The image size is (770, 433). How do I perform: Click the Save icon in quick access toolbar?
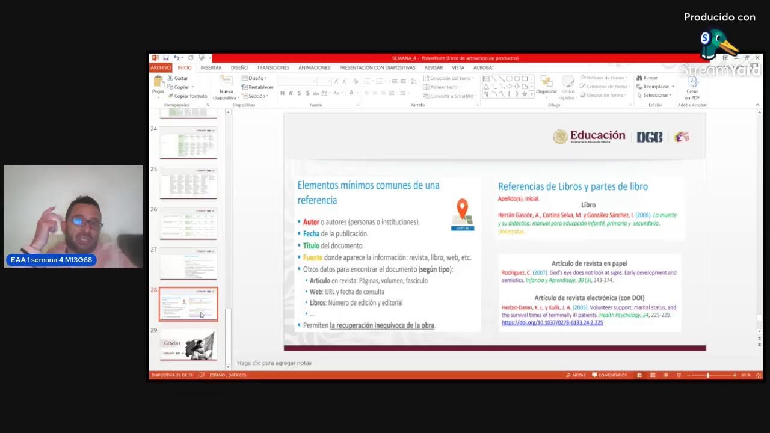(165, 58)
